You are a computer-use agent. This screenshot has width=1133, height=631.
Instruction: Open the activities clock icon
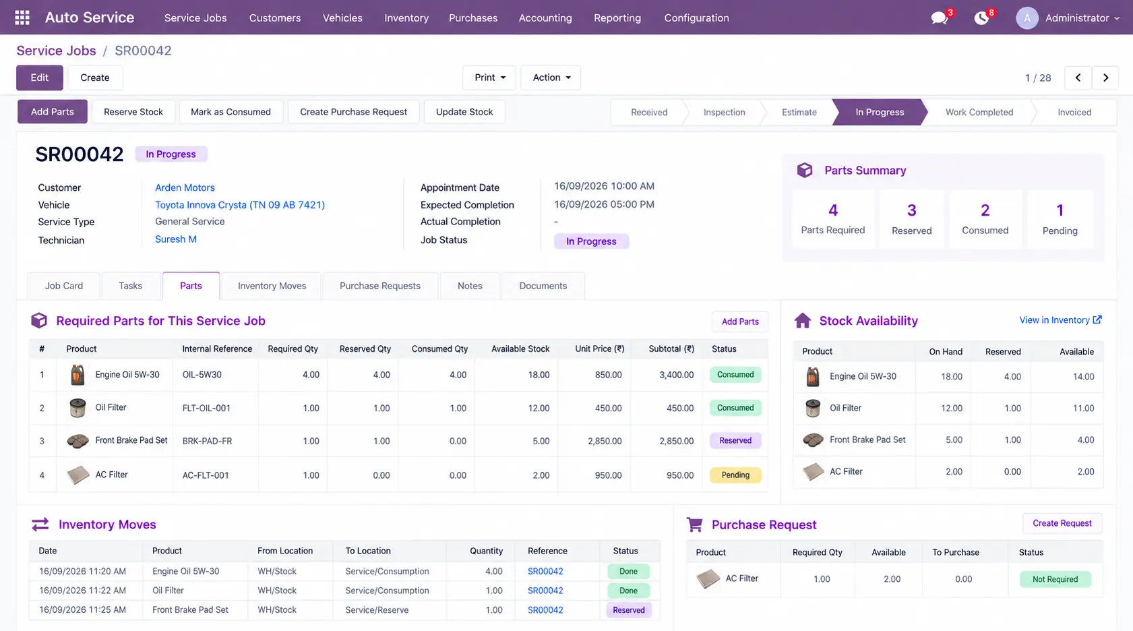tap(981, 18)
